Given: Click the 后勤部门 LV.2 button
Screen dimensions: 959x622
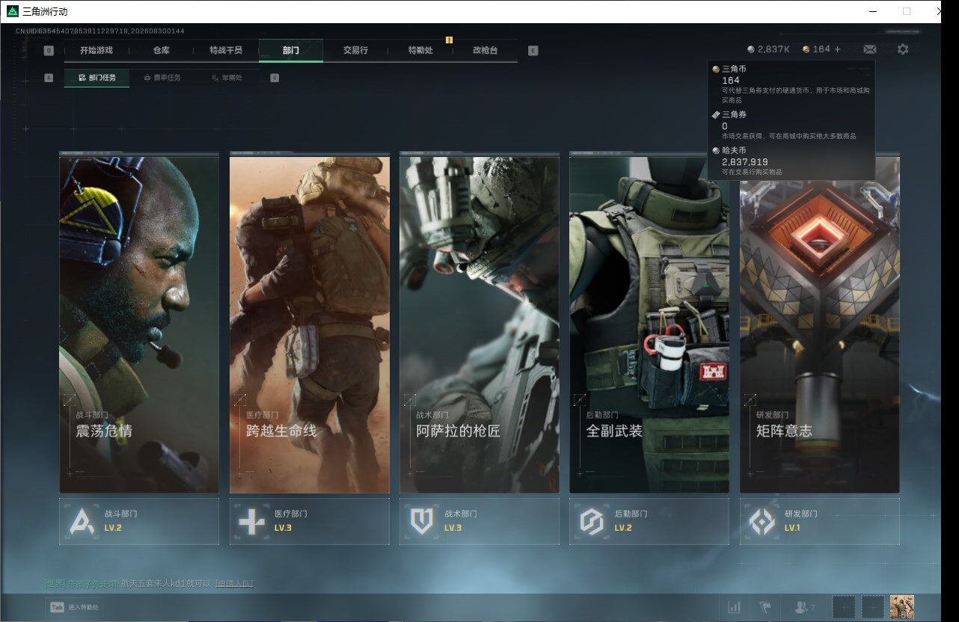Looking at the screenshot, I should coord(649,521).
